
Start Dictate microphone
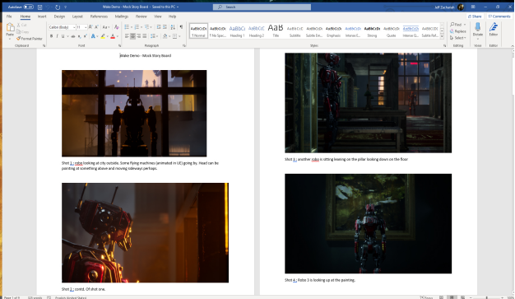coord(478,27)
